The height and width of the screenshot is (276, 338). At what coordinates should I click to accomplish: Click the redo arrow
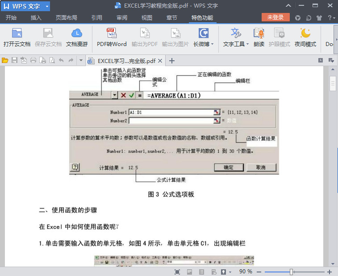[x=71, y=60]
